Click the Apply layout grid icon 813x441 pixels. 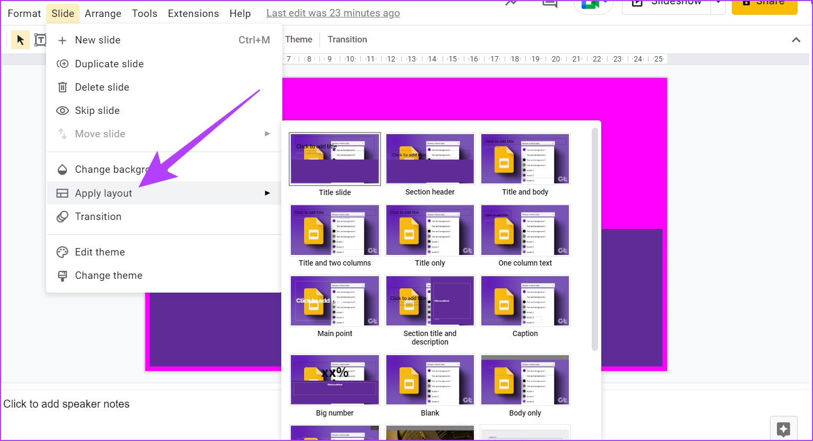[x=62, y=193]
